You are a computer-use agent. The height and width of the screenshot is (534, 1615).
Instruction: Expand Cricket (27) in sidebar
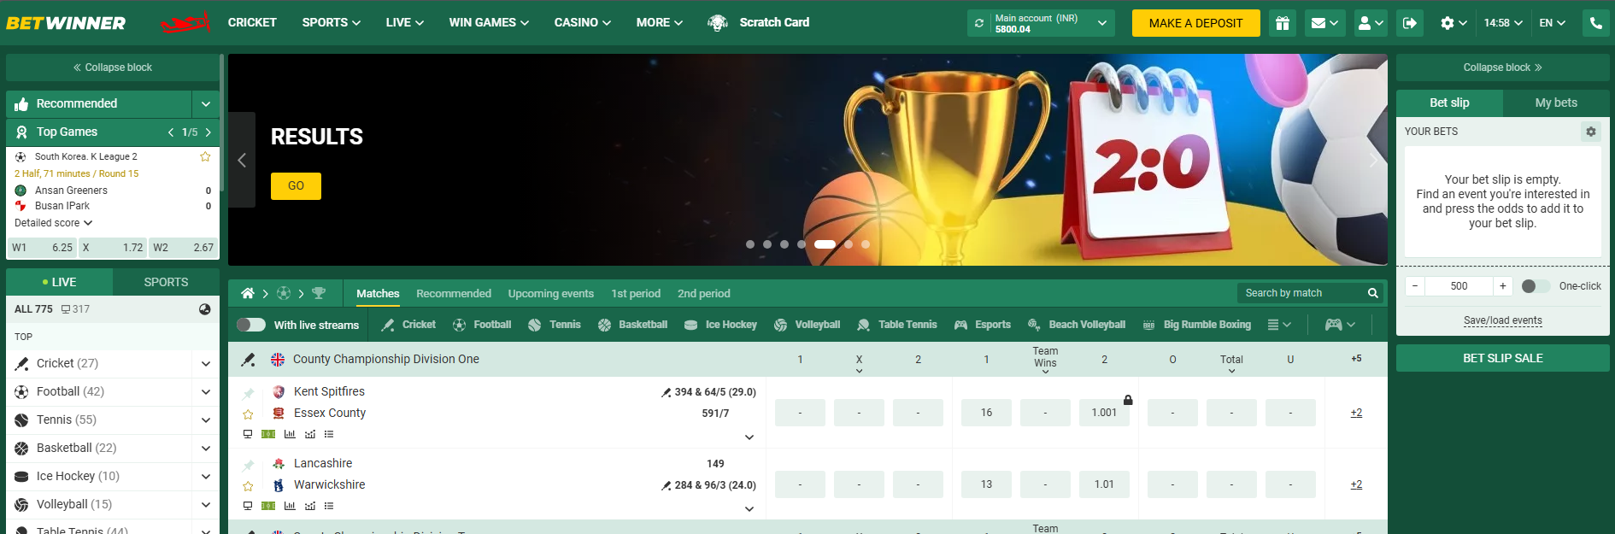(205, 364)
